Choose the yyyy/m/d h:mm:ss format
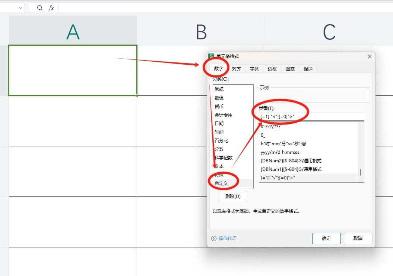The width and height of the screenshot is (393, 276). 308,152
